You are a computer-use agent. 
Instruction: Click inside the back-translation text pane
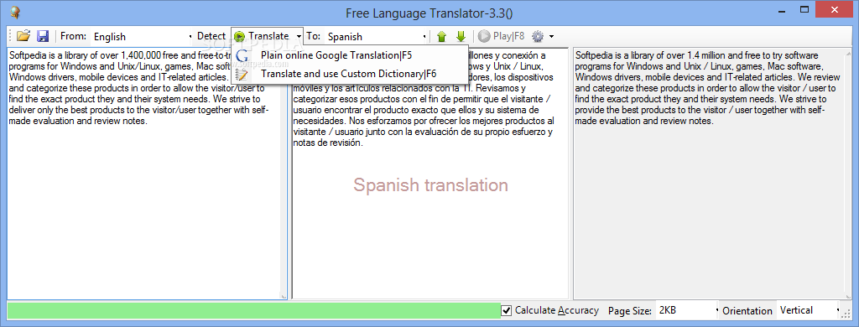click(712, 174)
